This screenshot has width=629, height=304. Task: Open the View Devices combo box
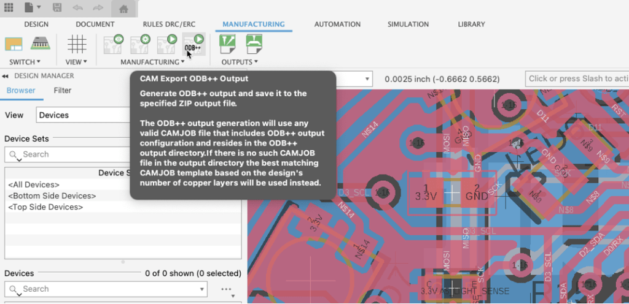click(x=83, y=115)
